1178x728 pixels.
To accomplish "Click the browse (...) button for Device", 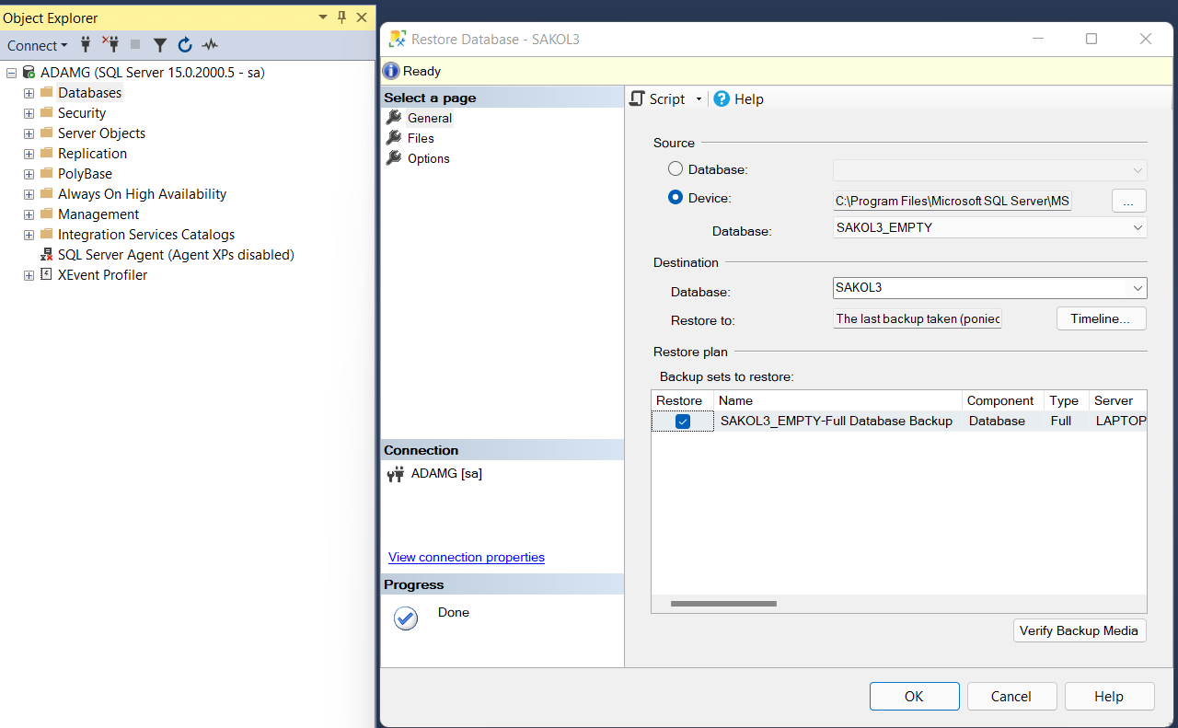I will click(1129, 201).
